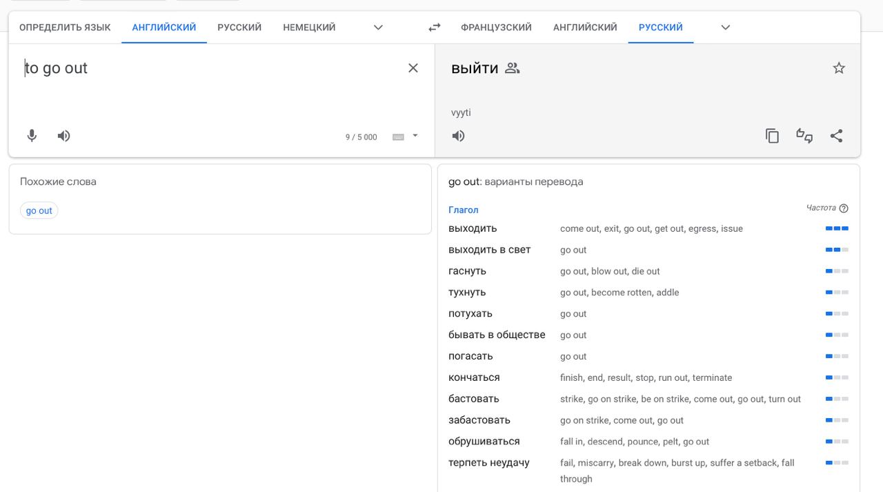Clear the source text with X
This screenshot has width=883, height=492.
pyautogui.click(x=413, y=68)
